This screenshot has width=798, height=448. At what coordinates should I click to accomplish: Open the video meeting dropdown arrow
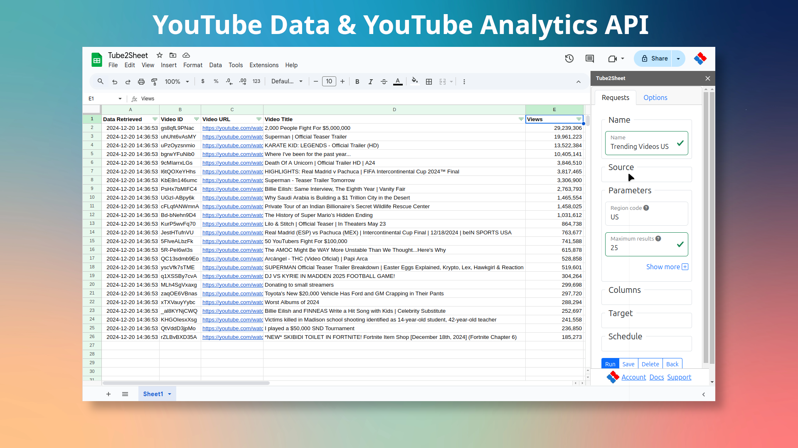tap(623, 58)
